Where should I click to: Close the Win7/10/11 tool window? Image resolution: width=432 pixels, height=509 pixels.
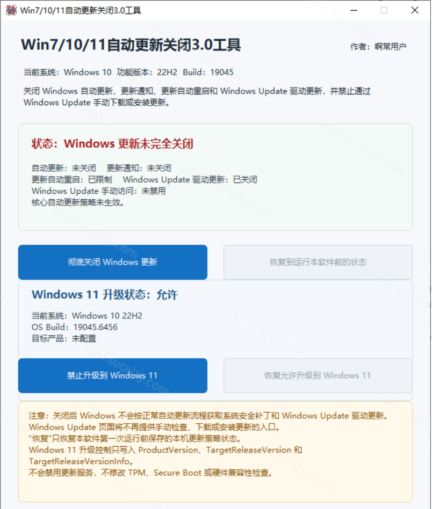[x=414, y=10]
